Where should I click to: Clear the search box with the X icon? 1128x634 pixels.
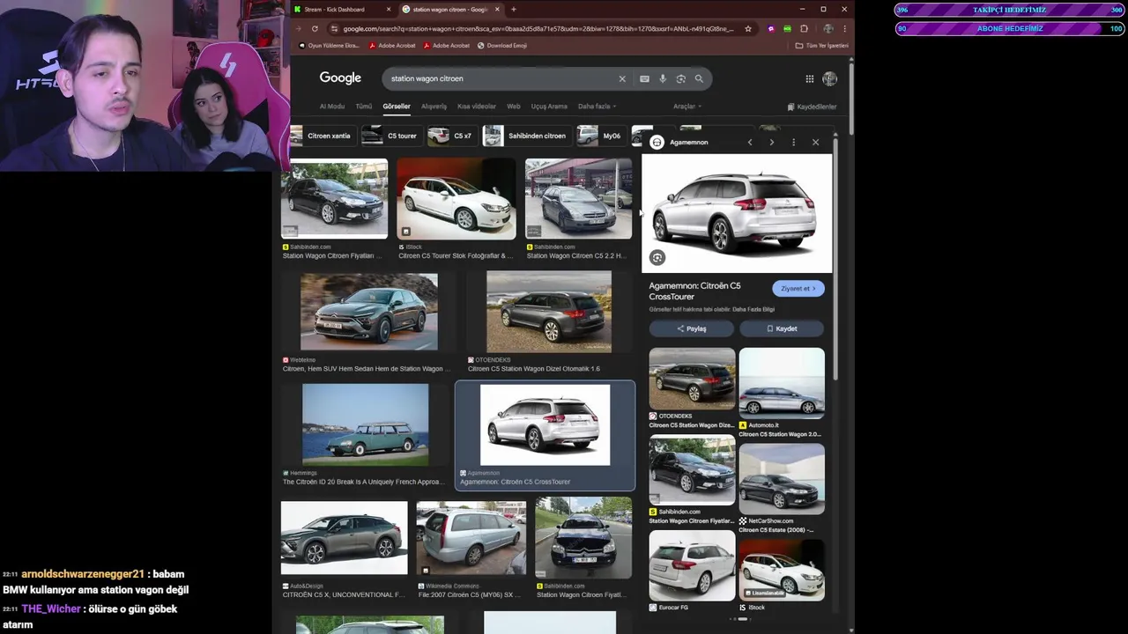(622, 78)
